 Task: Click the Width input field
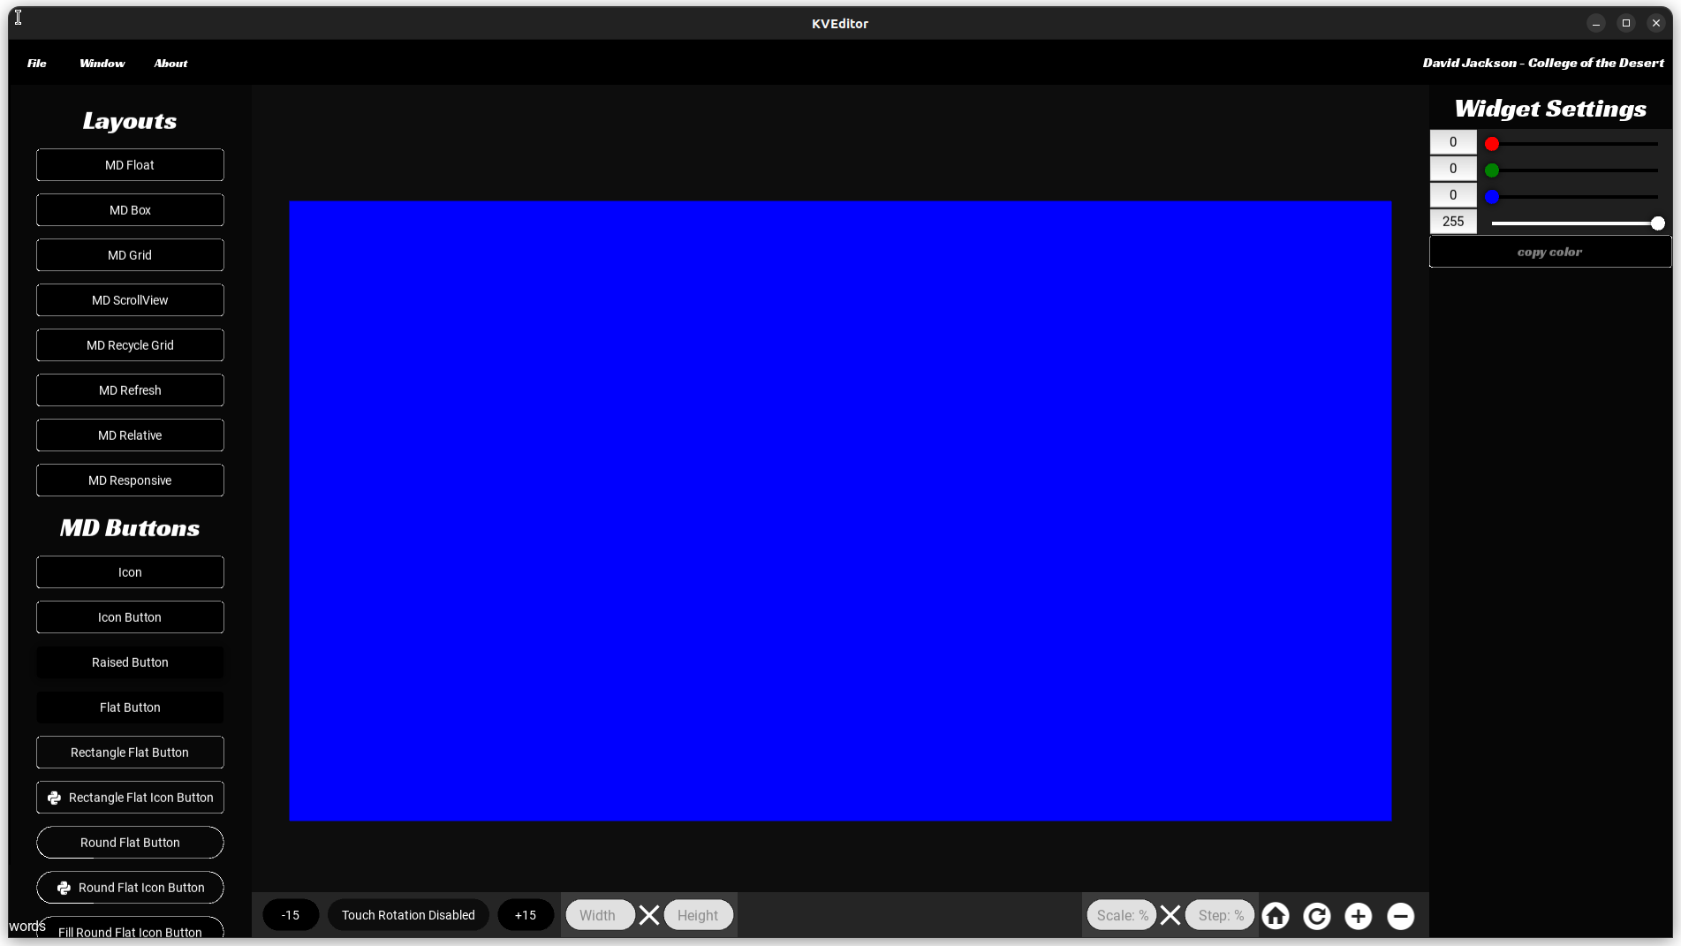coord(599,915)
